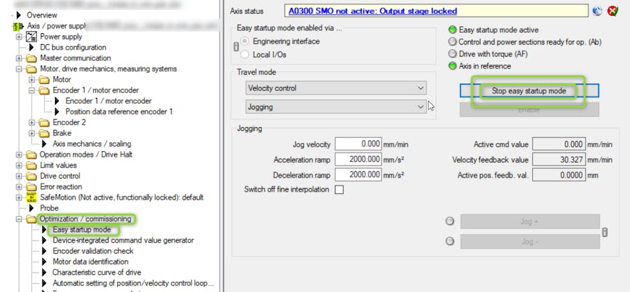Click the Acceleration ramp value field
The image size is (630, 292).
tap(359, 160)
